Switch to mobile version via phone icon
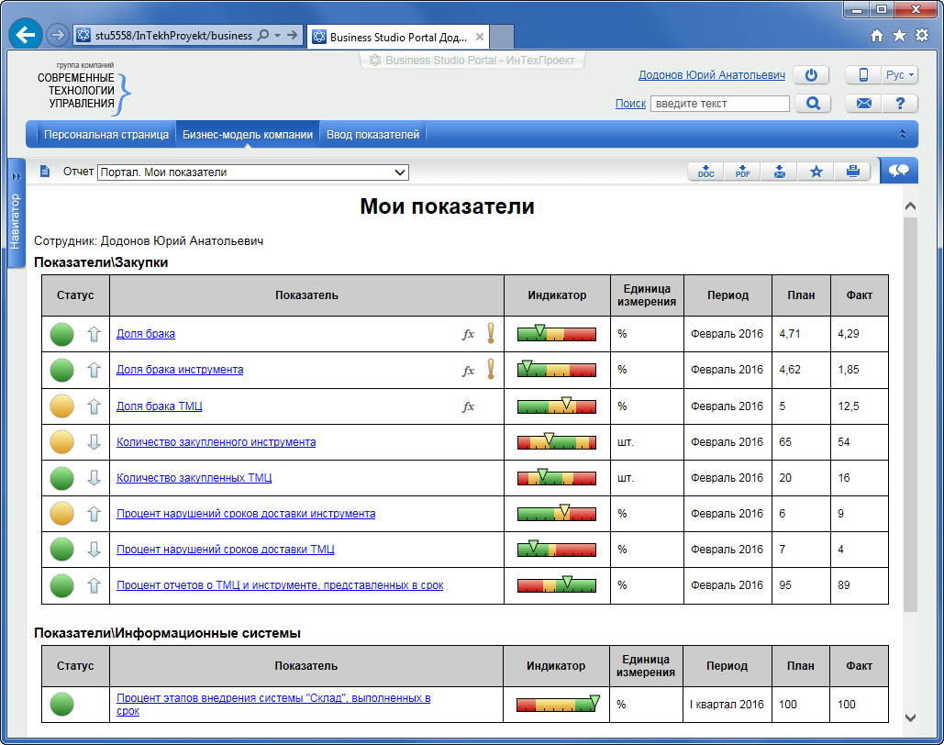This screenshot has height=745, width=944. tap(862, 75)
